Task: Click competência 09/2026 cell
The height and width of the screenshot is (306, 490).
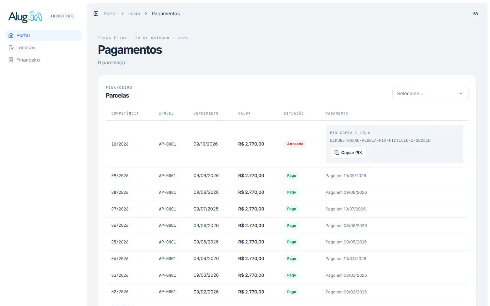Action: click(x=120, y=176)
